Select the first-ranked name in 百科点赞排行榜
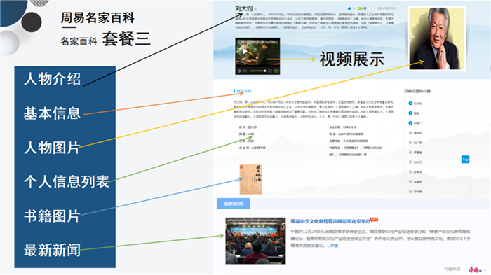The height and width of the screenshot is (275, 491). tap(418, 104)
